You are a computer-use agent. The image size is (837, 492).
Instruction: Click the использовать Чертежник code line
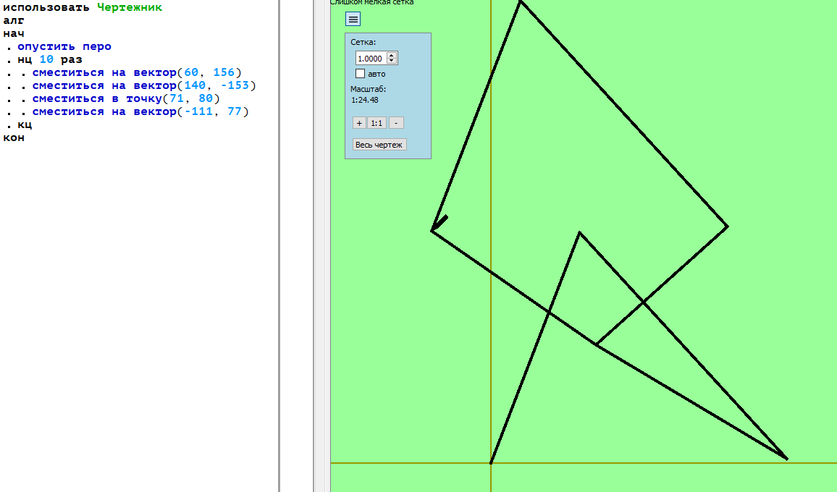(x=83, y=7)
